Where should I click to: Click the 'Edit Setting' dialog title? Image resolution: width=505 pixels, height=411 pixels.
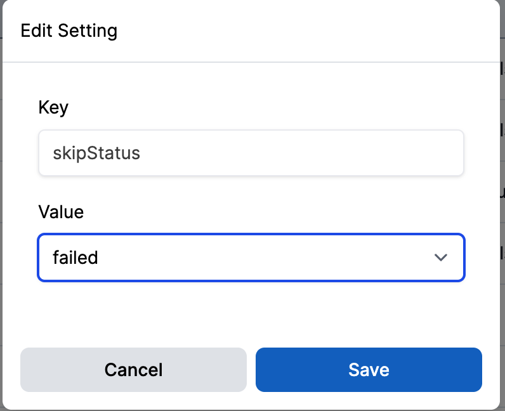point(69,31)
